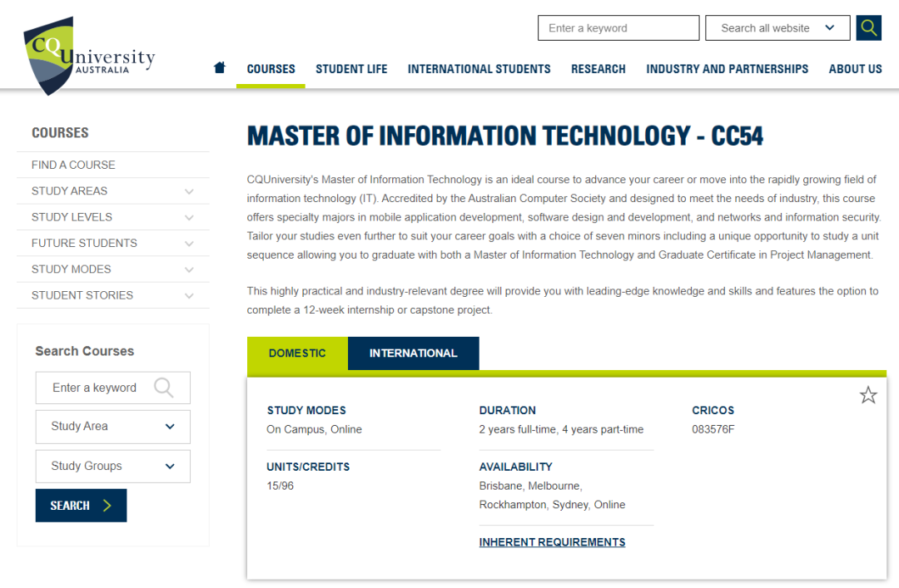Click the 'UNITS/CREDITS' label

point(308,467)
